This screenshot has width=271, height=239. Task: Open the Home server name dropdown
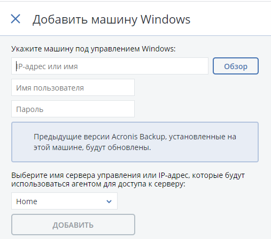click(64, 201)
